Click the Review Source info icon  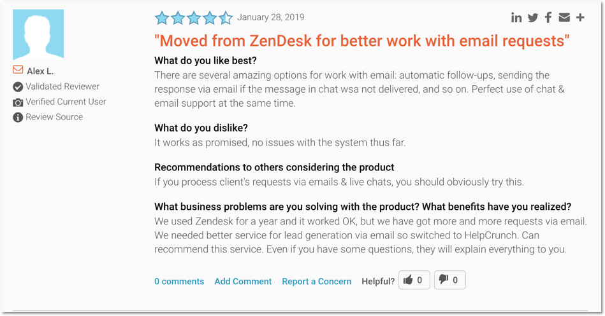pyautogui.click(x=18, y=118)
